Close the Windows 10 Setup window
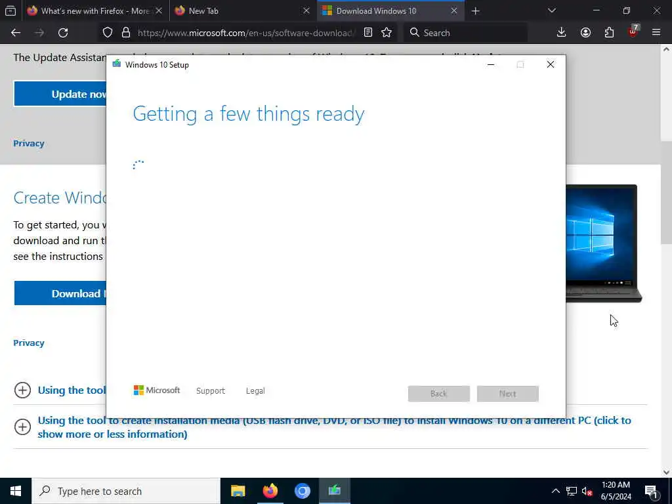 click(x=551, y=65)
